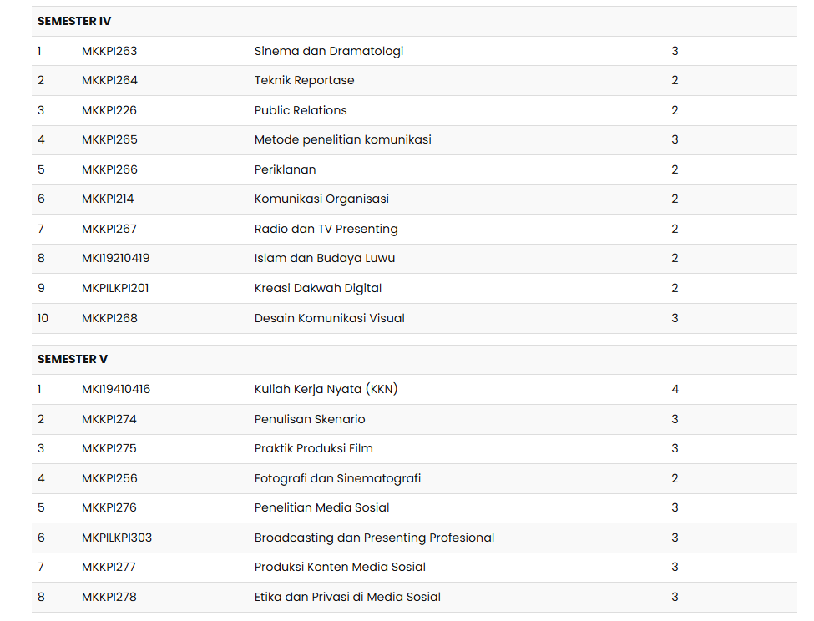This screenshot has height=621, width=814.
Task: Select the Kreasi Dakwah Digital course
Action: click(x=318, y=288)
